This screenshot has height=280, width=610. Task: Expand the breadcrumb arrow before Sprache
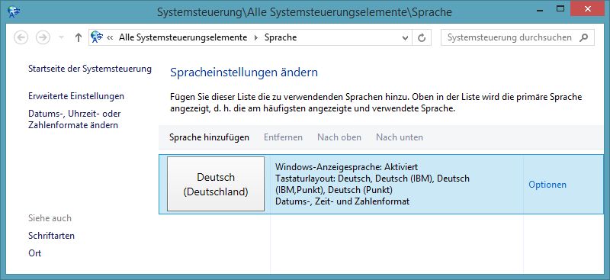pyautogui.click(x=256, y=37)
